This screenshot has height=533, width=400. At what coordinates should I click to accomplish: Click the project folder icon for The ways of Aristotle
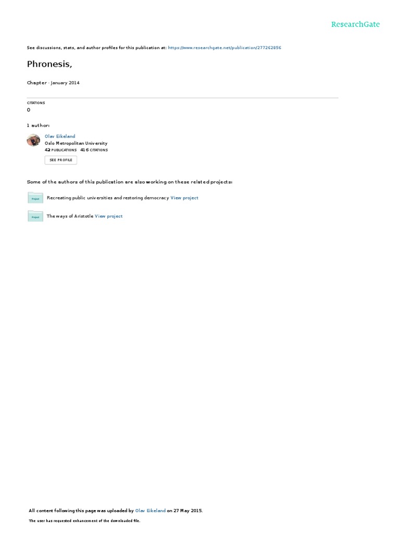35,216
